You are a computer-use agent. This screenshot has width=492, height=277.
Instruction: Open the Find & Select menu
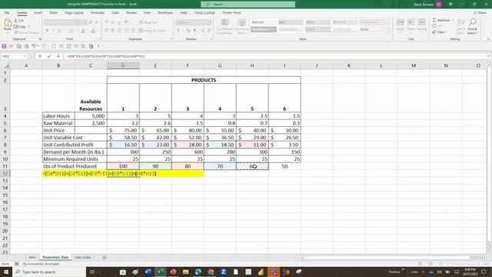coord(472,26)
